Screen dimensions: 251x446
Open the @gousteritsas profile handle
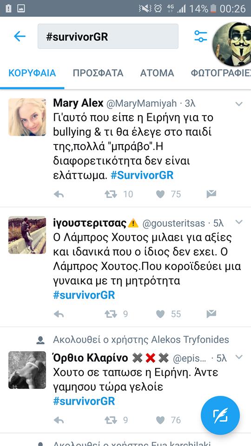(173, 223)
